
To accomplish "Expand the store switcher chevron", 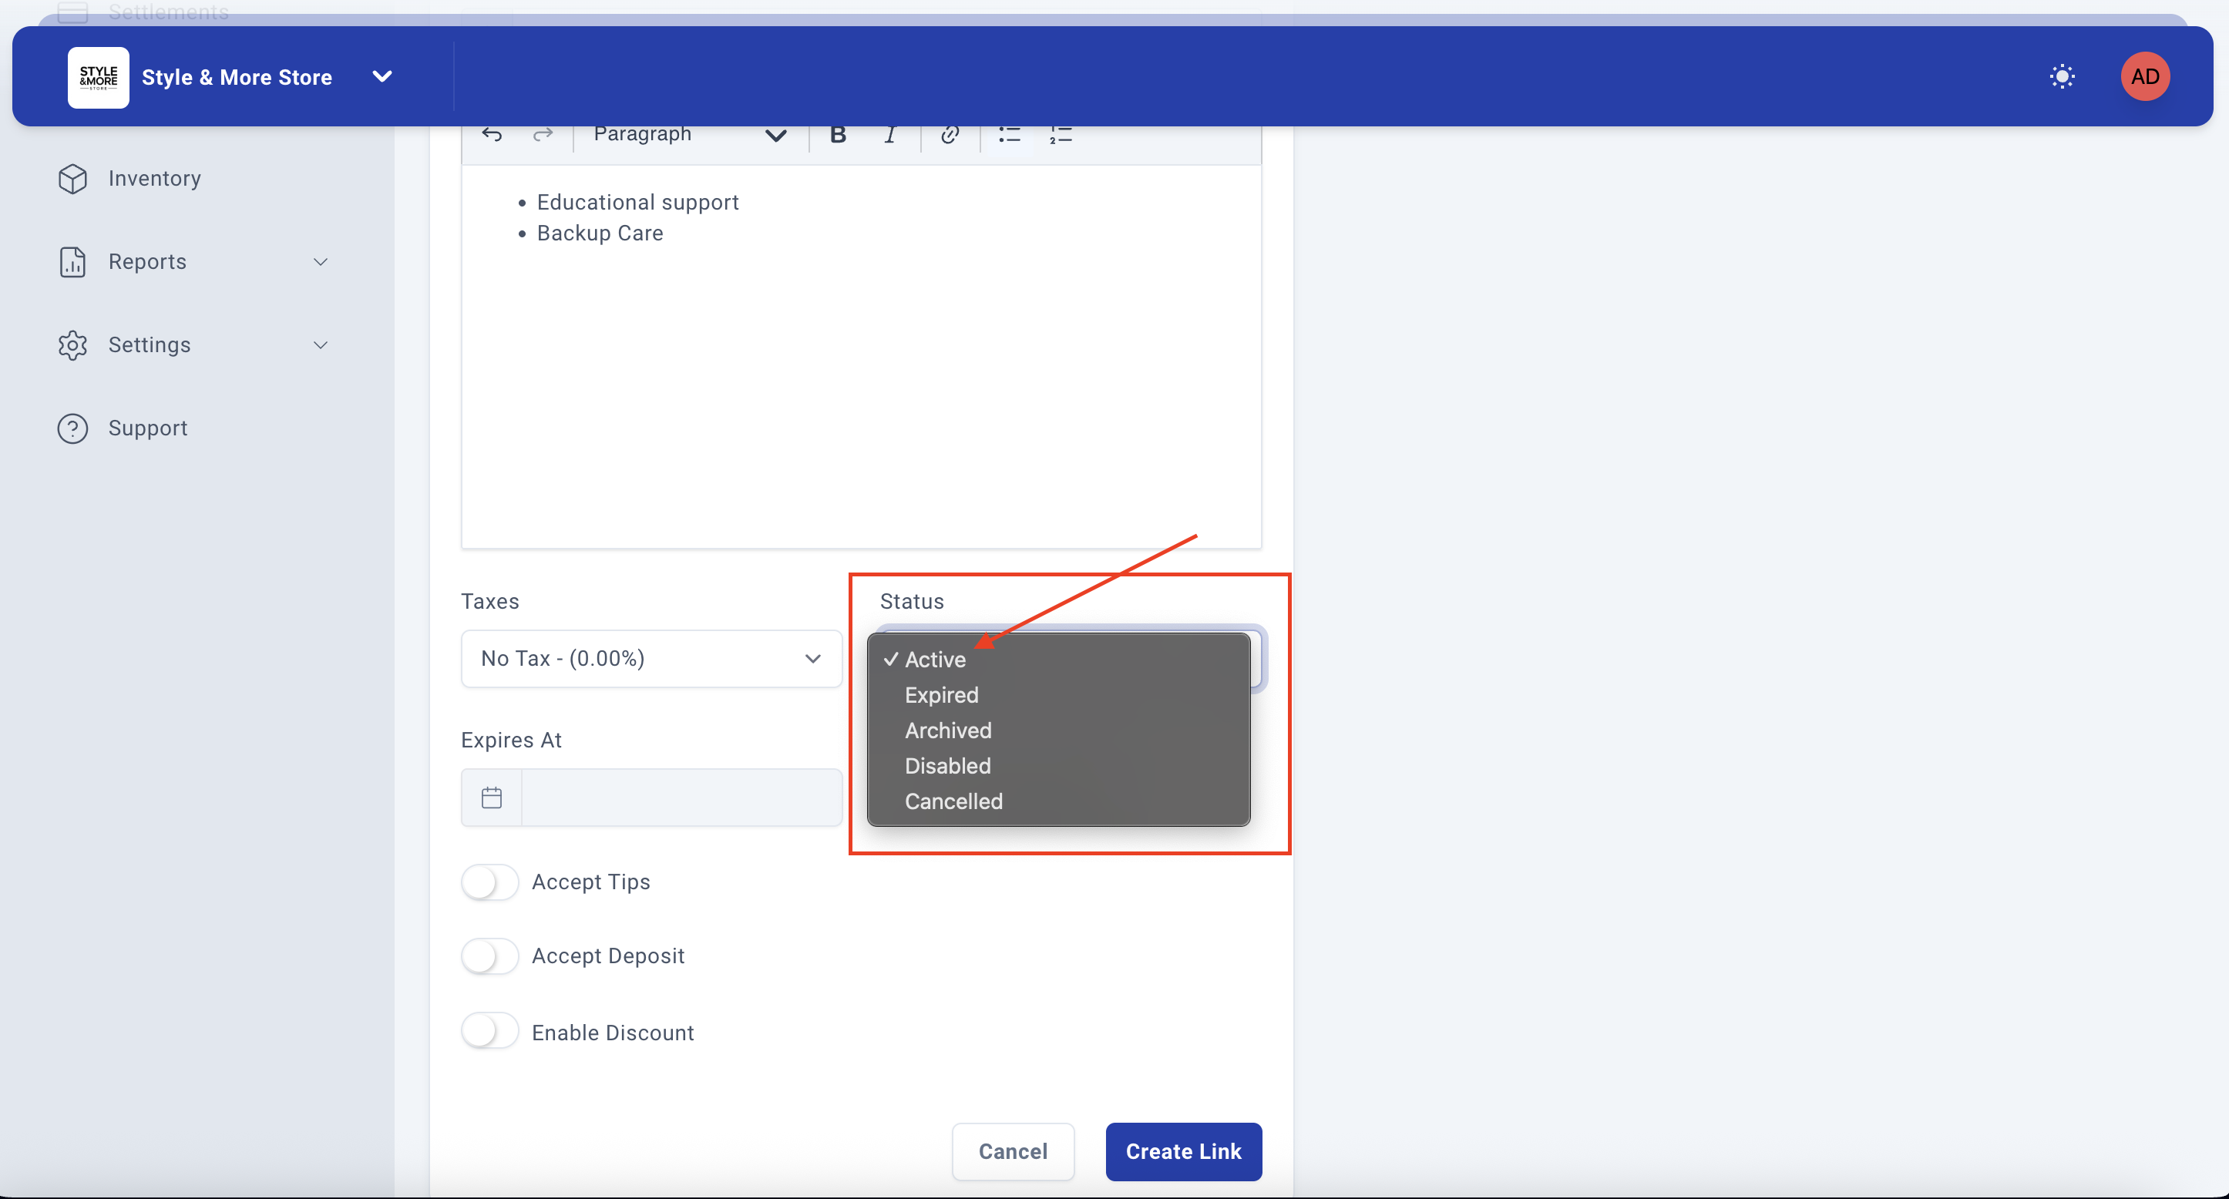I will click(382, 77).
